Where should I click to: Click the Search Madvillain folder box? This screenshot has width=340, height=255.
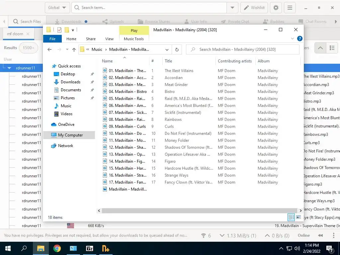(243, 49)
